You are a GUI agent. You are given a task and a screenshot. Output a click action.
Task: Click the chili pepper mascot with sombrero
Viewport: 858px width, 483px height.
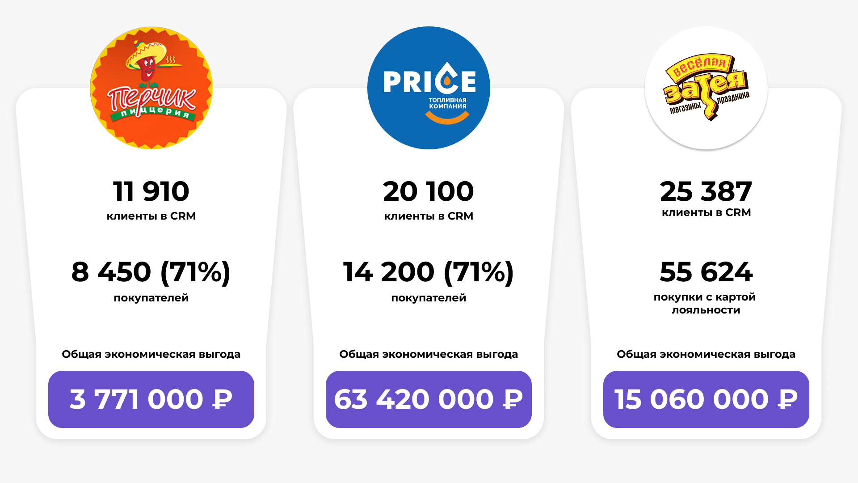[x=151, y=63]
